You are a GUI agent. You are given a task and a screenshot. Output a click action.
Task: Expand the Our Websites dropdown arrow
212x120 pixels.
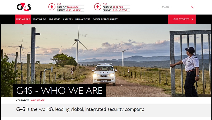pyautogui.click(x=192, y=19)
